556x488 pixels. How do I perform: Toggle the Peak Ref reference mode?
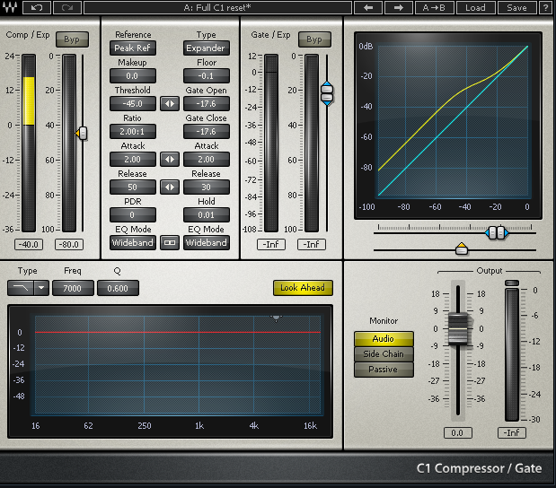pos(133,48)
